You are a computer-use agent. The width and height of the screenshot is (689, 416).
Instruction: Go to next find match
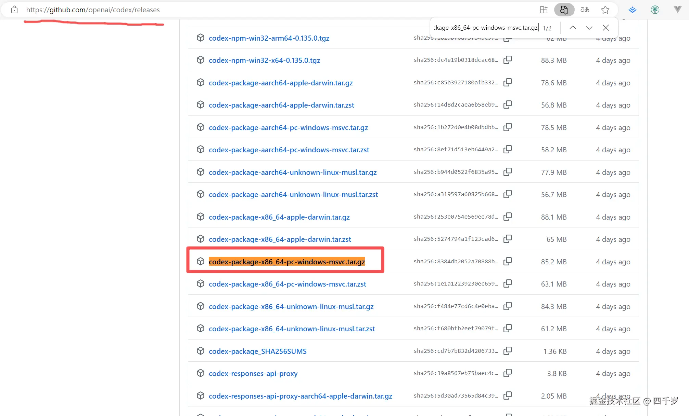coord(589,28)
